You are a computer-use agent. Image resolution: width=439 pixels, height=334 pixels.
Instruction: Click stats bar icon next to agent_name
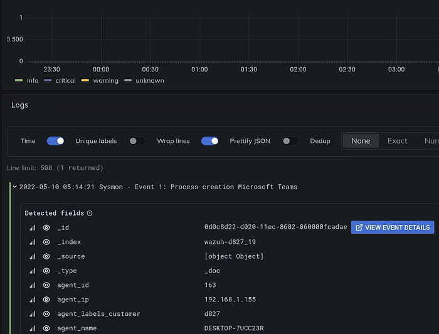pos(33,328)
